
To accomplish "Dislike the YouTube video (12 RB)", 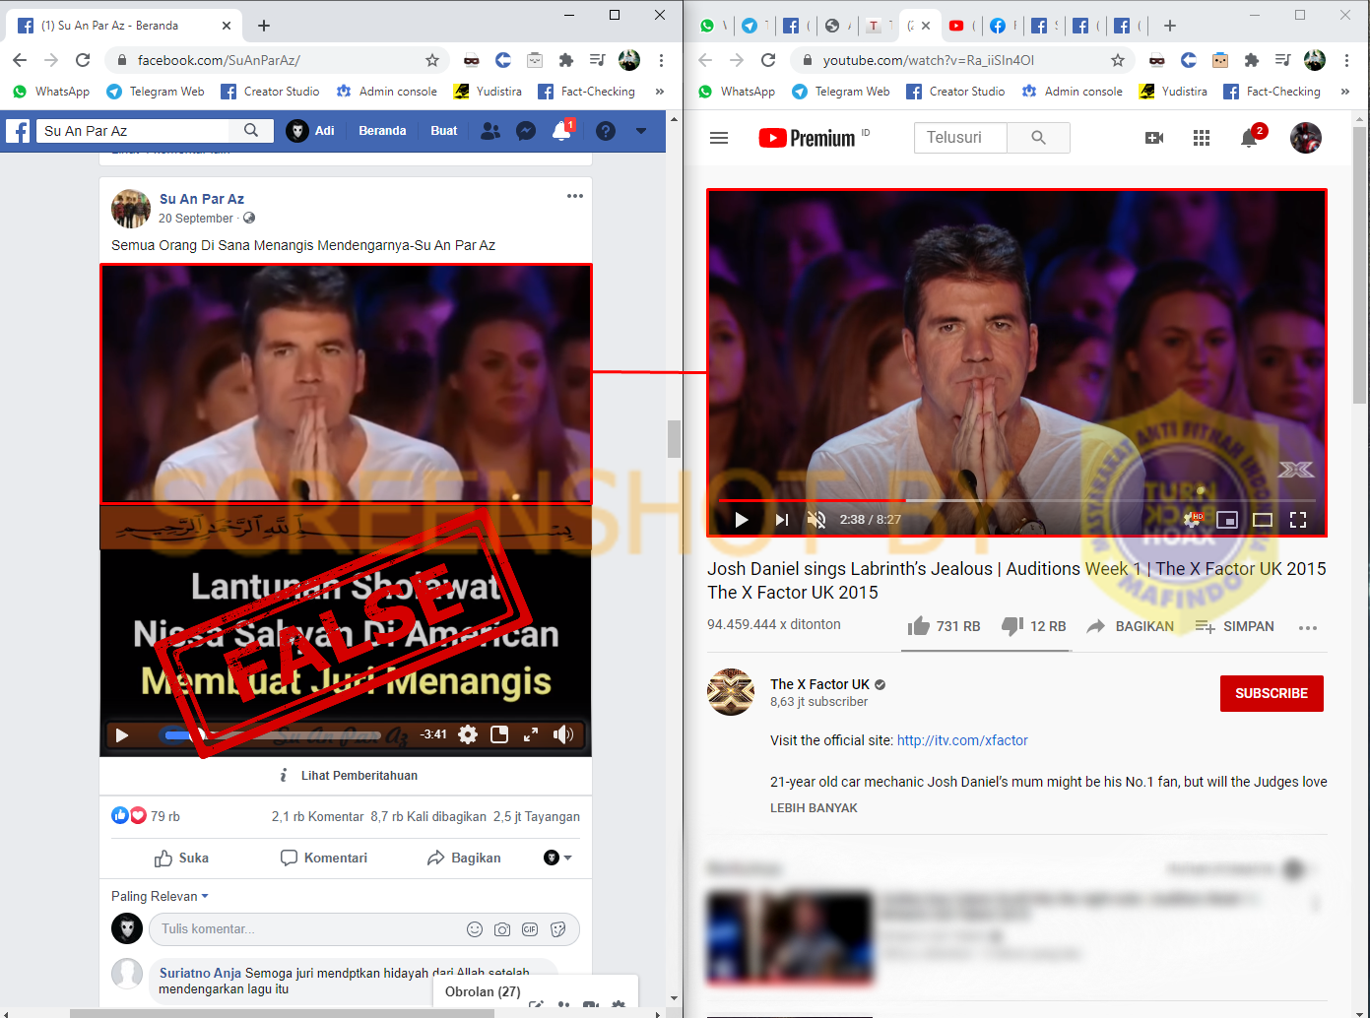I will tap(1034, 626).
